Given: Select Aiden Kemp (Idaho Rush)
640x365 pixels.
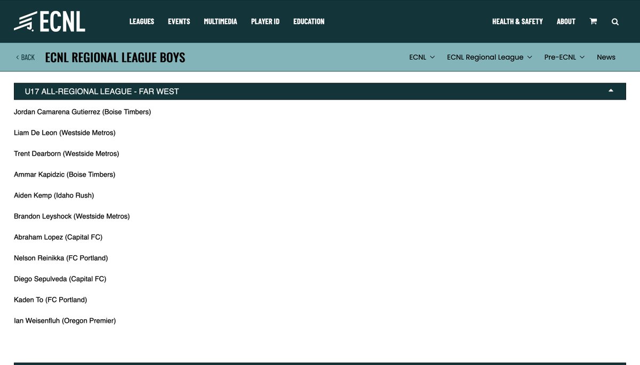Looking at the screenshot, I should pos(54,196).
